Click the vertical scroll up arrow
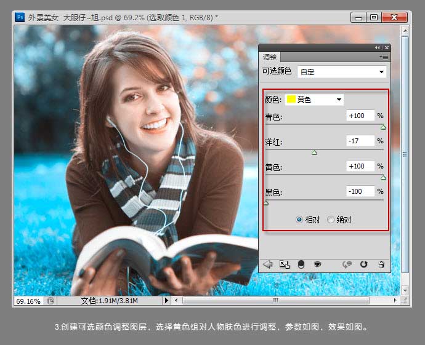The height and width of the screenshot is (345, 425). tap(405, 31)
